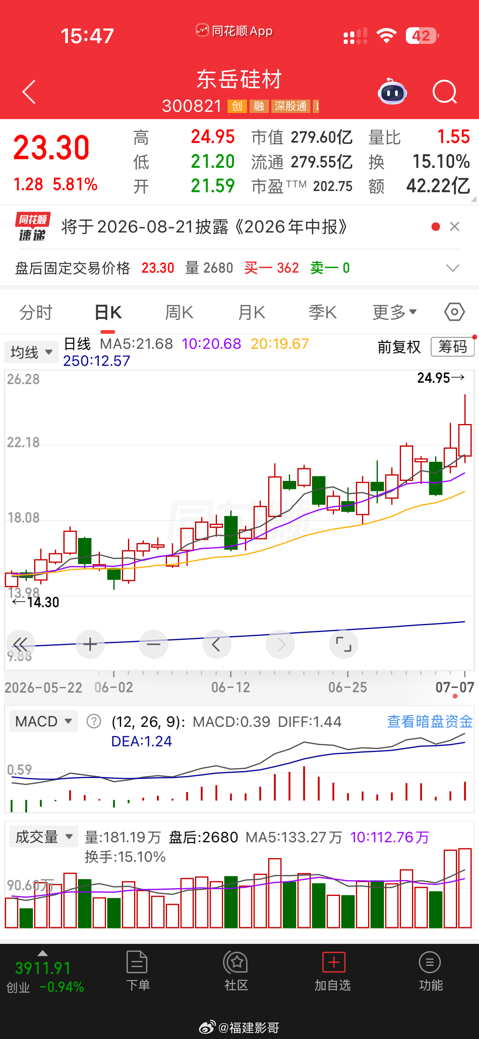This screenshot has width=479, height=1039.
Task: Zoom in chart with plus button
Action: coord(90,644)
